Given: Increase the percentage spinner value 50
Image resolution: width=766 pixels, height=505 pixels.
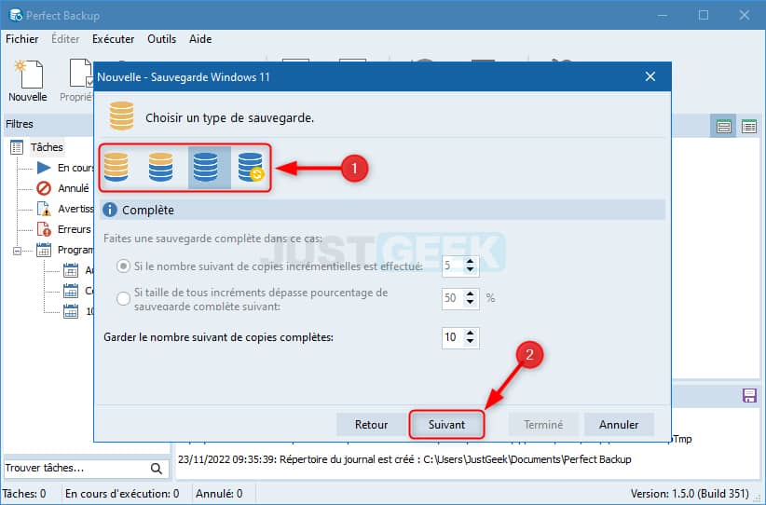Looking at the screenshot, I should 470,293.
